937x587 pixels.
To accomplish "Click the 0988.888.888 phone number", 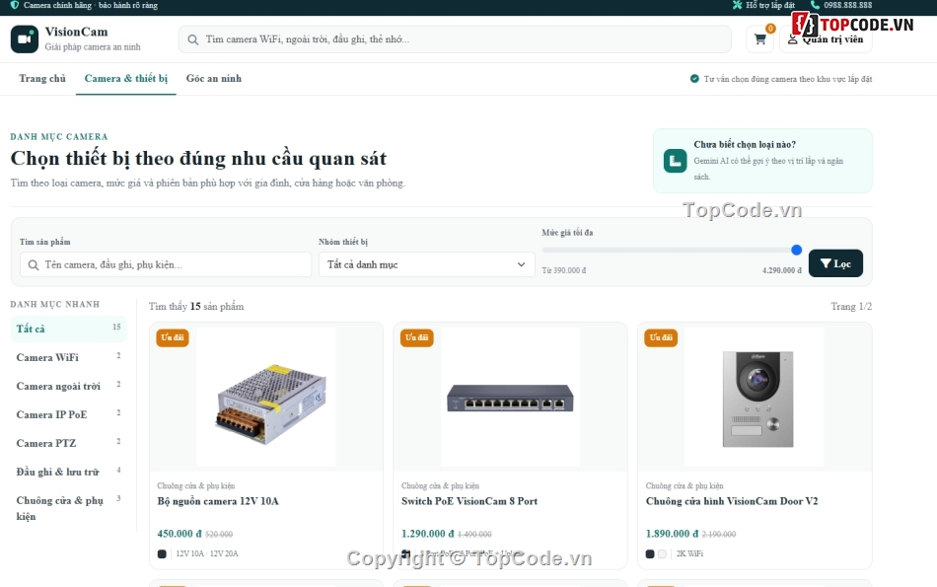I will (847, 5).
